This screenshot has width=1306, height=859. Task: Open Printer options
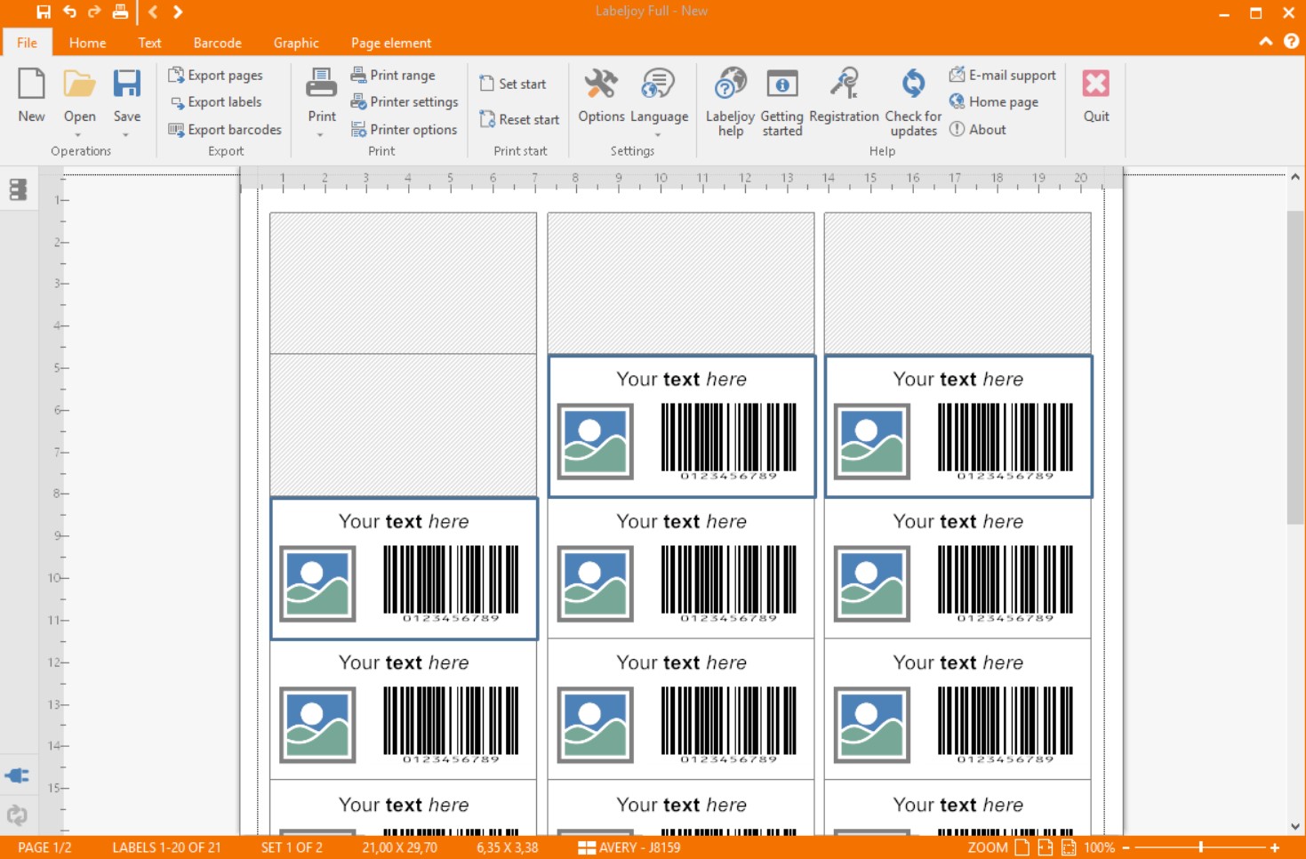(404, 130)
